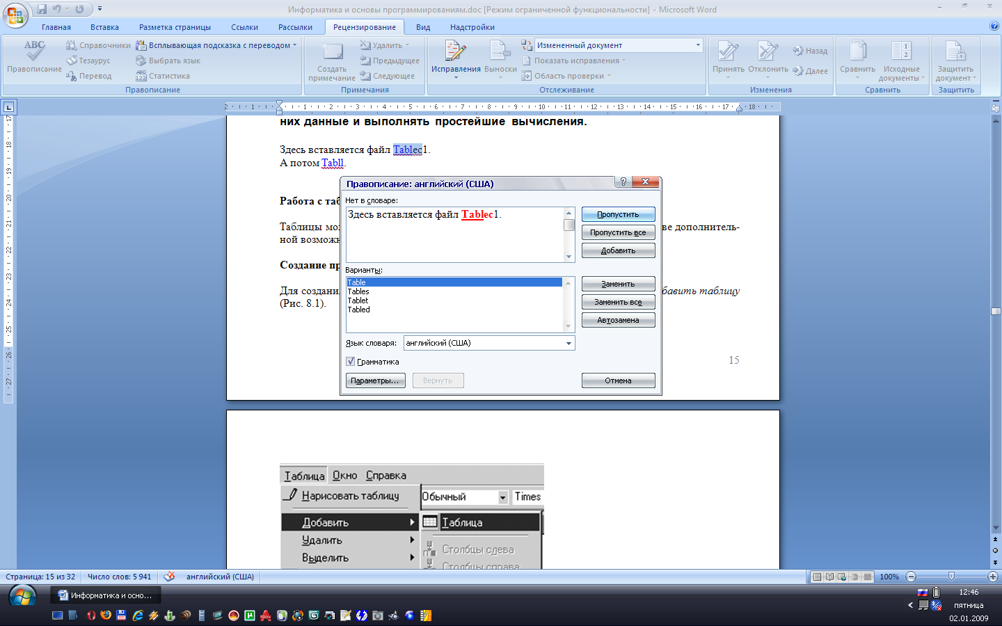Undo the last action in quick access toolbar
Image resolution: width=1002 pixels, height=626 pixels.
coord(57,9)
